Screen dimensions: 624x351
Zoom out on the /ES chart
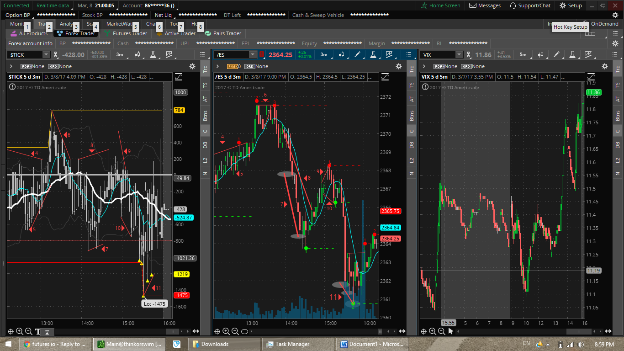(235, 331)
